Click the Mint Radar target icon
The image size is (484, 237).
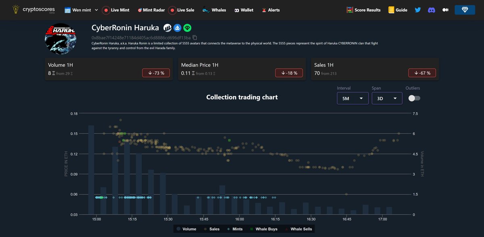pyautogui.click(x=140, y=10)
